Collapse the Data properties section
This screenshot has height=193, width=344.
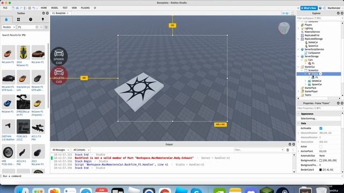point(298,123)
